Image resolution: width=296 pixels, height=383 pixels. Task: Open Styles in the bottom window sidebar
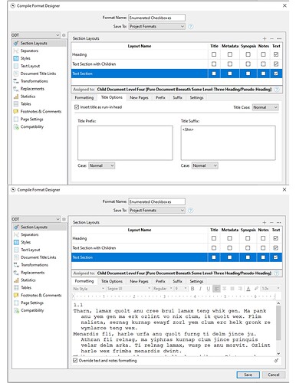(x=25, y=242)
